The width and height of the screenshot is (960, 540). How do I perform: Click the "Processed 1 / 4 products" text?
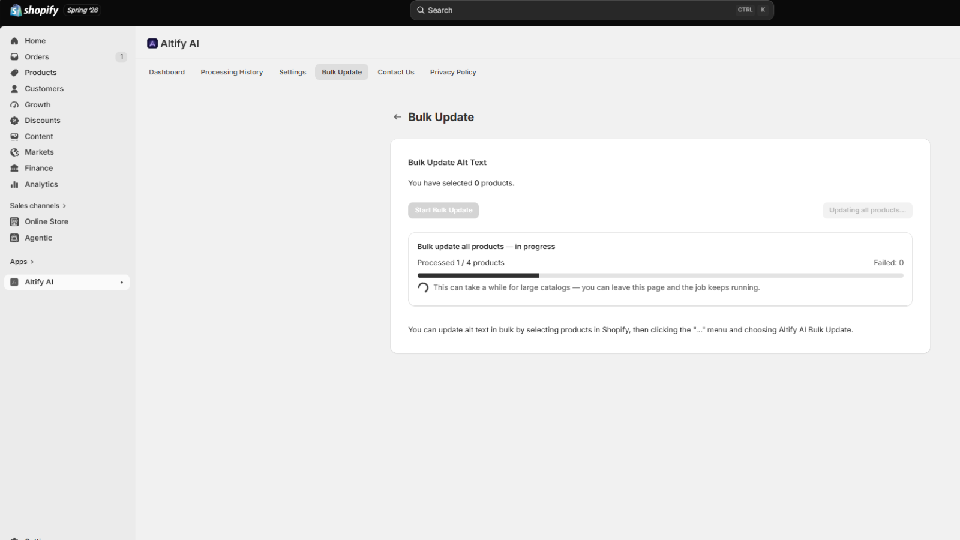coord(461,263)
